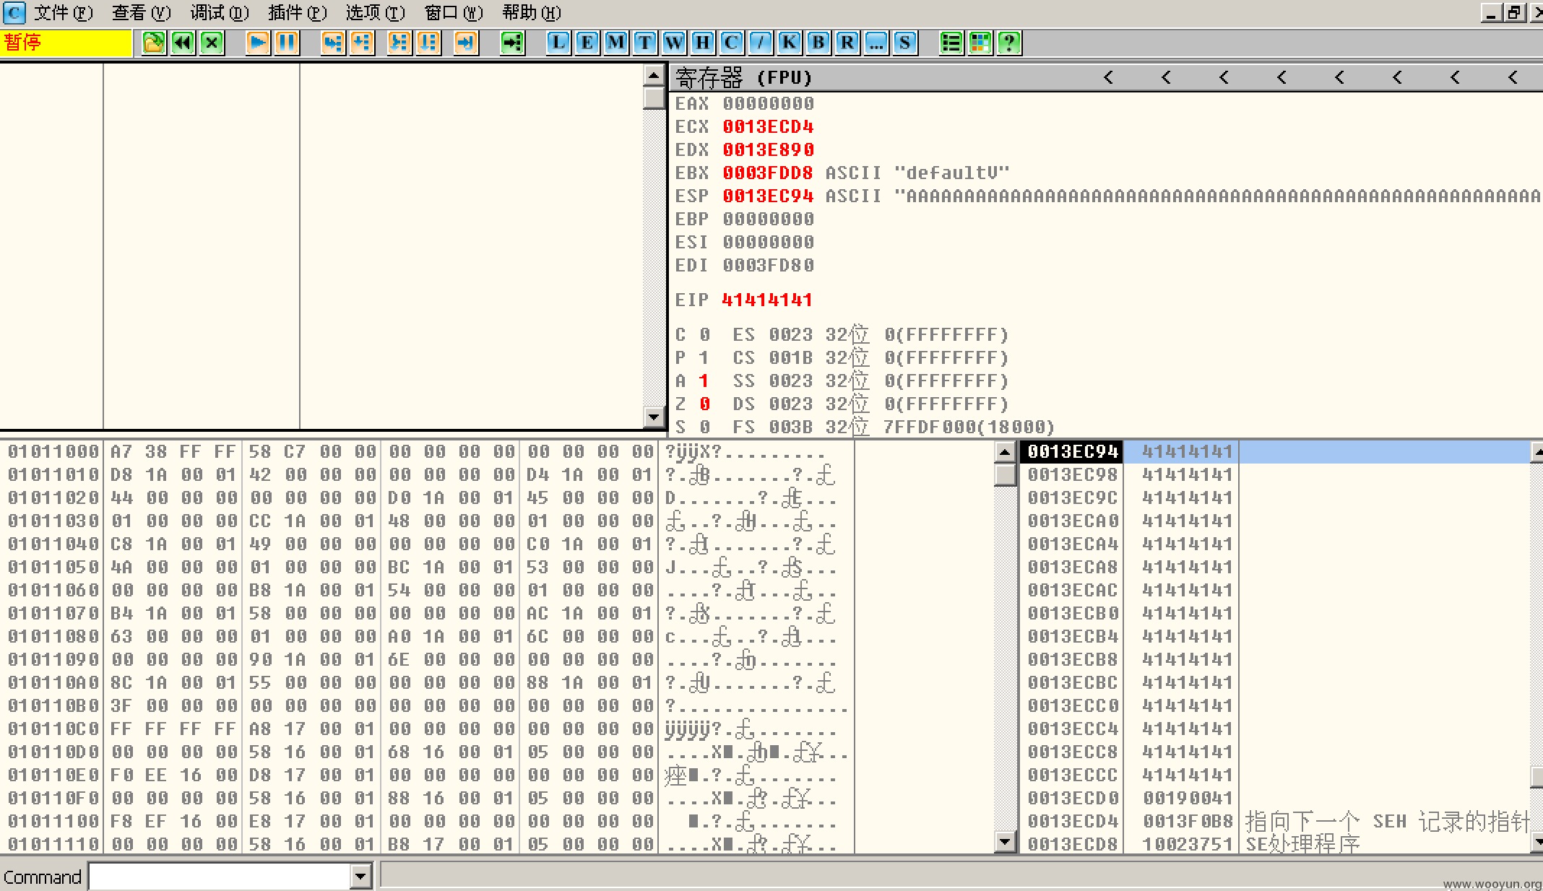1543x891 pixels.
Task: Show Threads window with T button
Action: pos(645,43)
